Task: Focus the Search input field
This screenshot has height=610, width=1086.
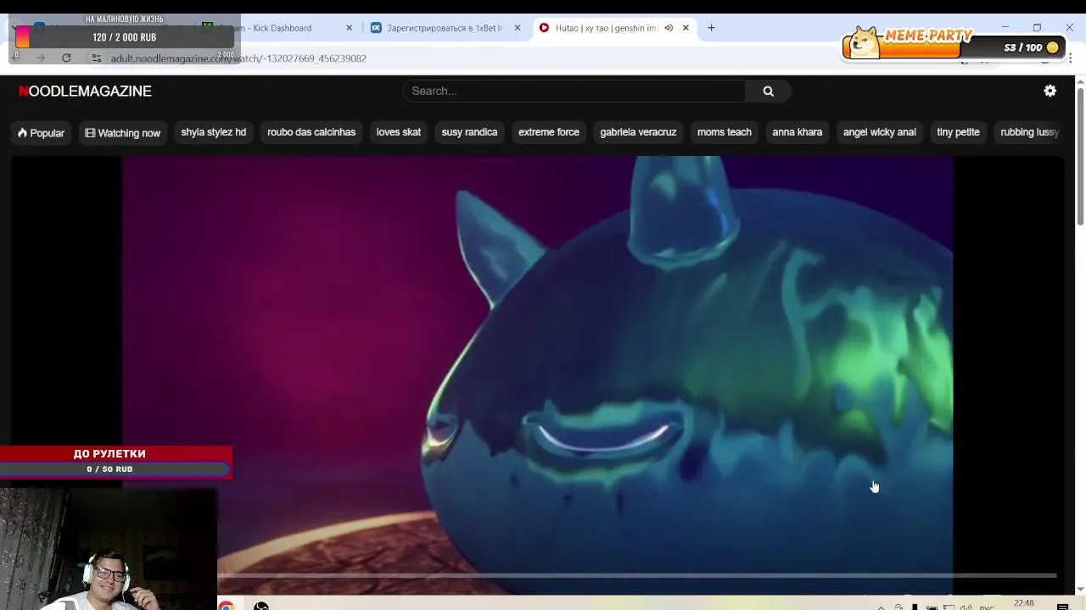Action: (574, 91)
